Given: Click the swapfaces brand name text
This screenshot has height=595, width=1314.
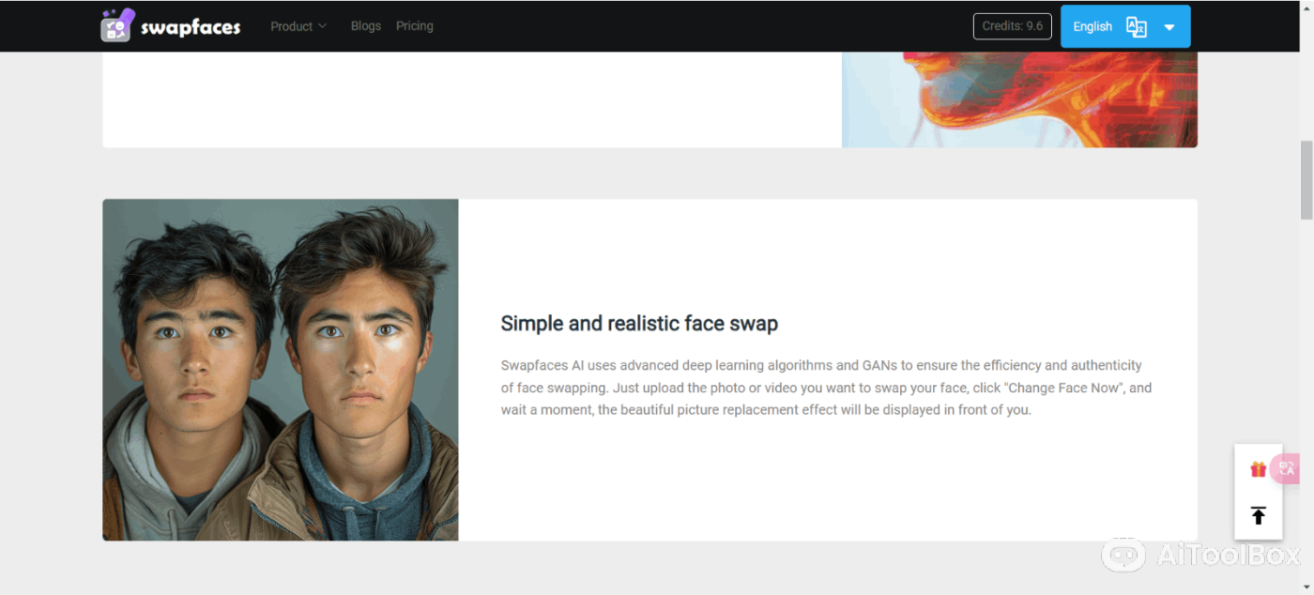Looking at the screenshot, I should pyautogui.click(x=191, y=27).
